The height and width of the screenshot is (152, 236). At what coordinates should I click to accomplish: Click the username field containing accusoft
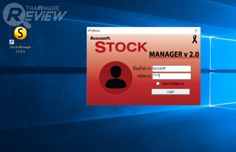(x=171, y=68)
